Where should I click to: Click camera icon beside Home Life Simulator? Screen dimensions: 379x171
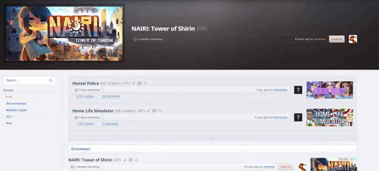pos(154,111)
